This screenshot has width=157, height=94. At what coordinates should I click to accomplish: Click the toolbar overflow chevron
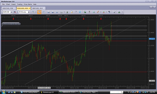coord(123,12)
